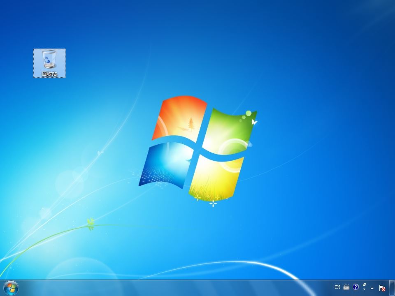Open language bar options down arrow

click(364, 289)
